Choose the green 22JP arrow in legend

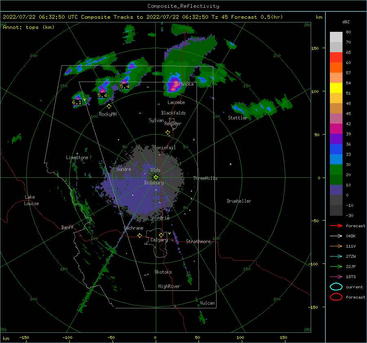336,266
